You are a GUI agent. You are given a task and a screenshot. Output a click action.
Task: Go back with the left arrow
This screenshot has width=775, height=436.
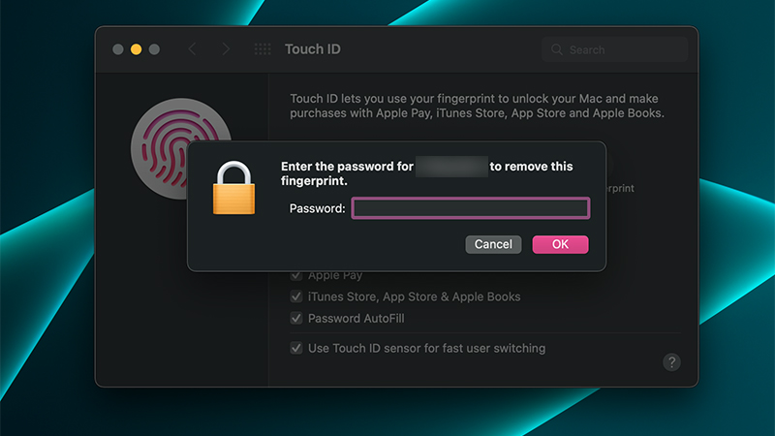click(192, 49)
